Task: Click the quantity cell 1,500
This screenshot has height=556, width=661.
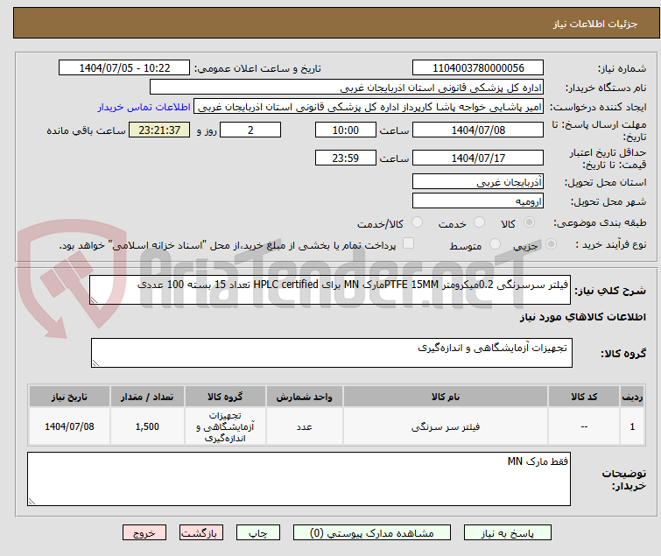Action: [147, 426]
